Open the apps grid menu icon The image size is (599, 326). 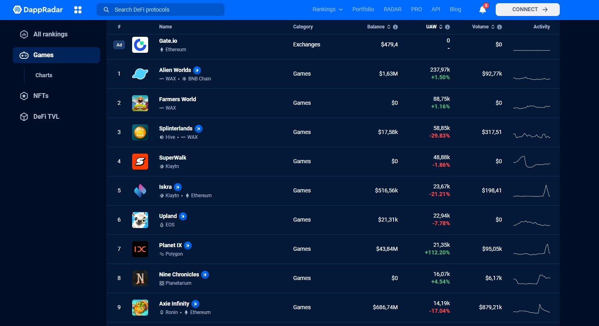click(x=78, y=10)
